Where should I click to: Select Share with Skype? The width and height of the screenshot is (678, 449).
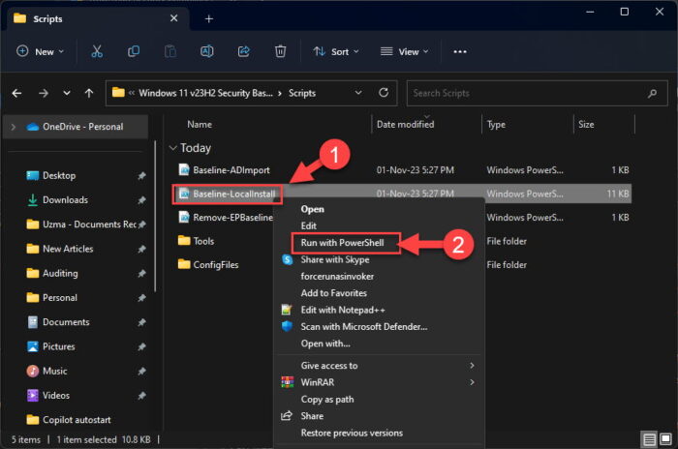pyautogui.click(x=335, y=259)
